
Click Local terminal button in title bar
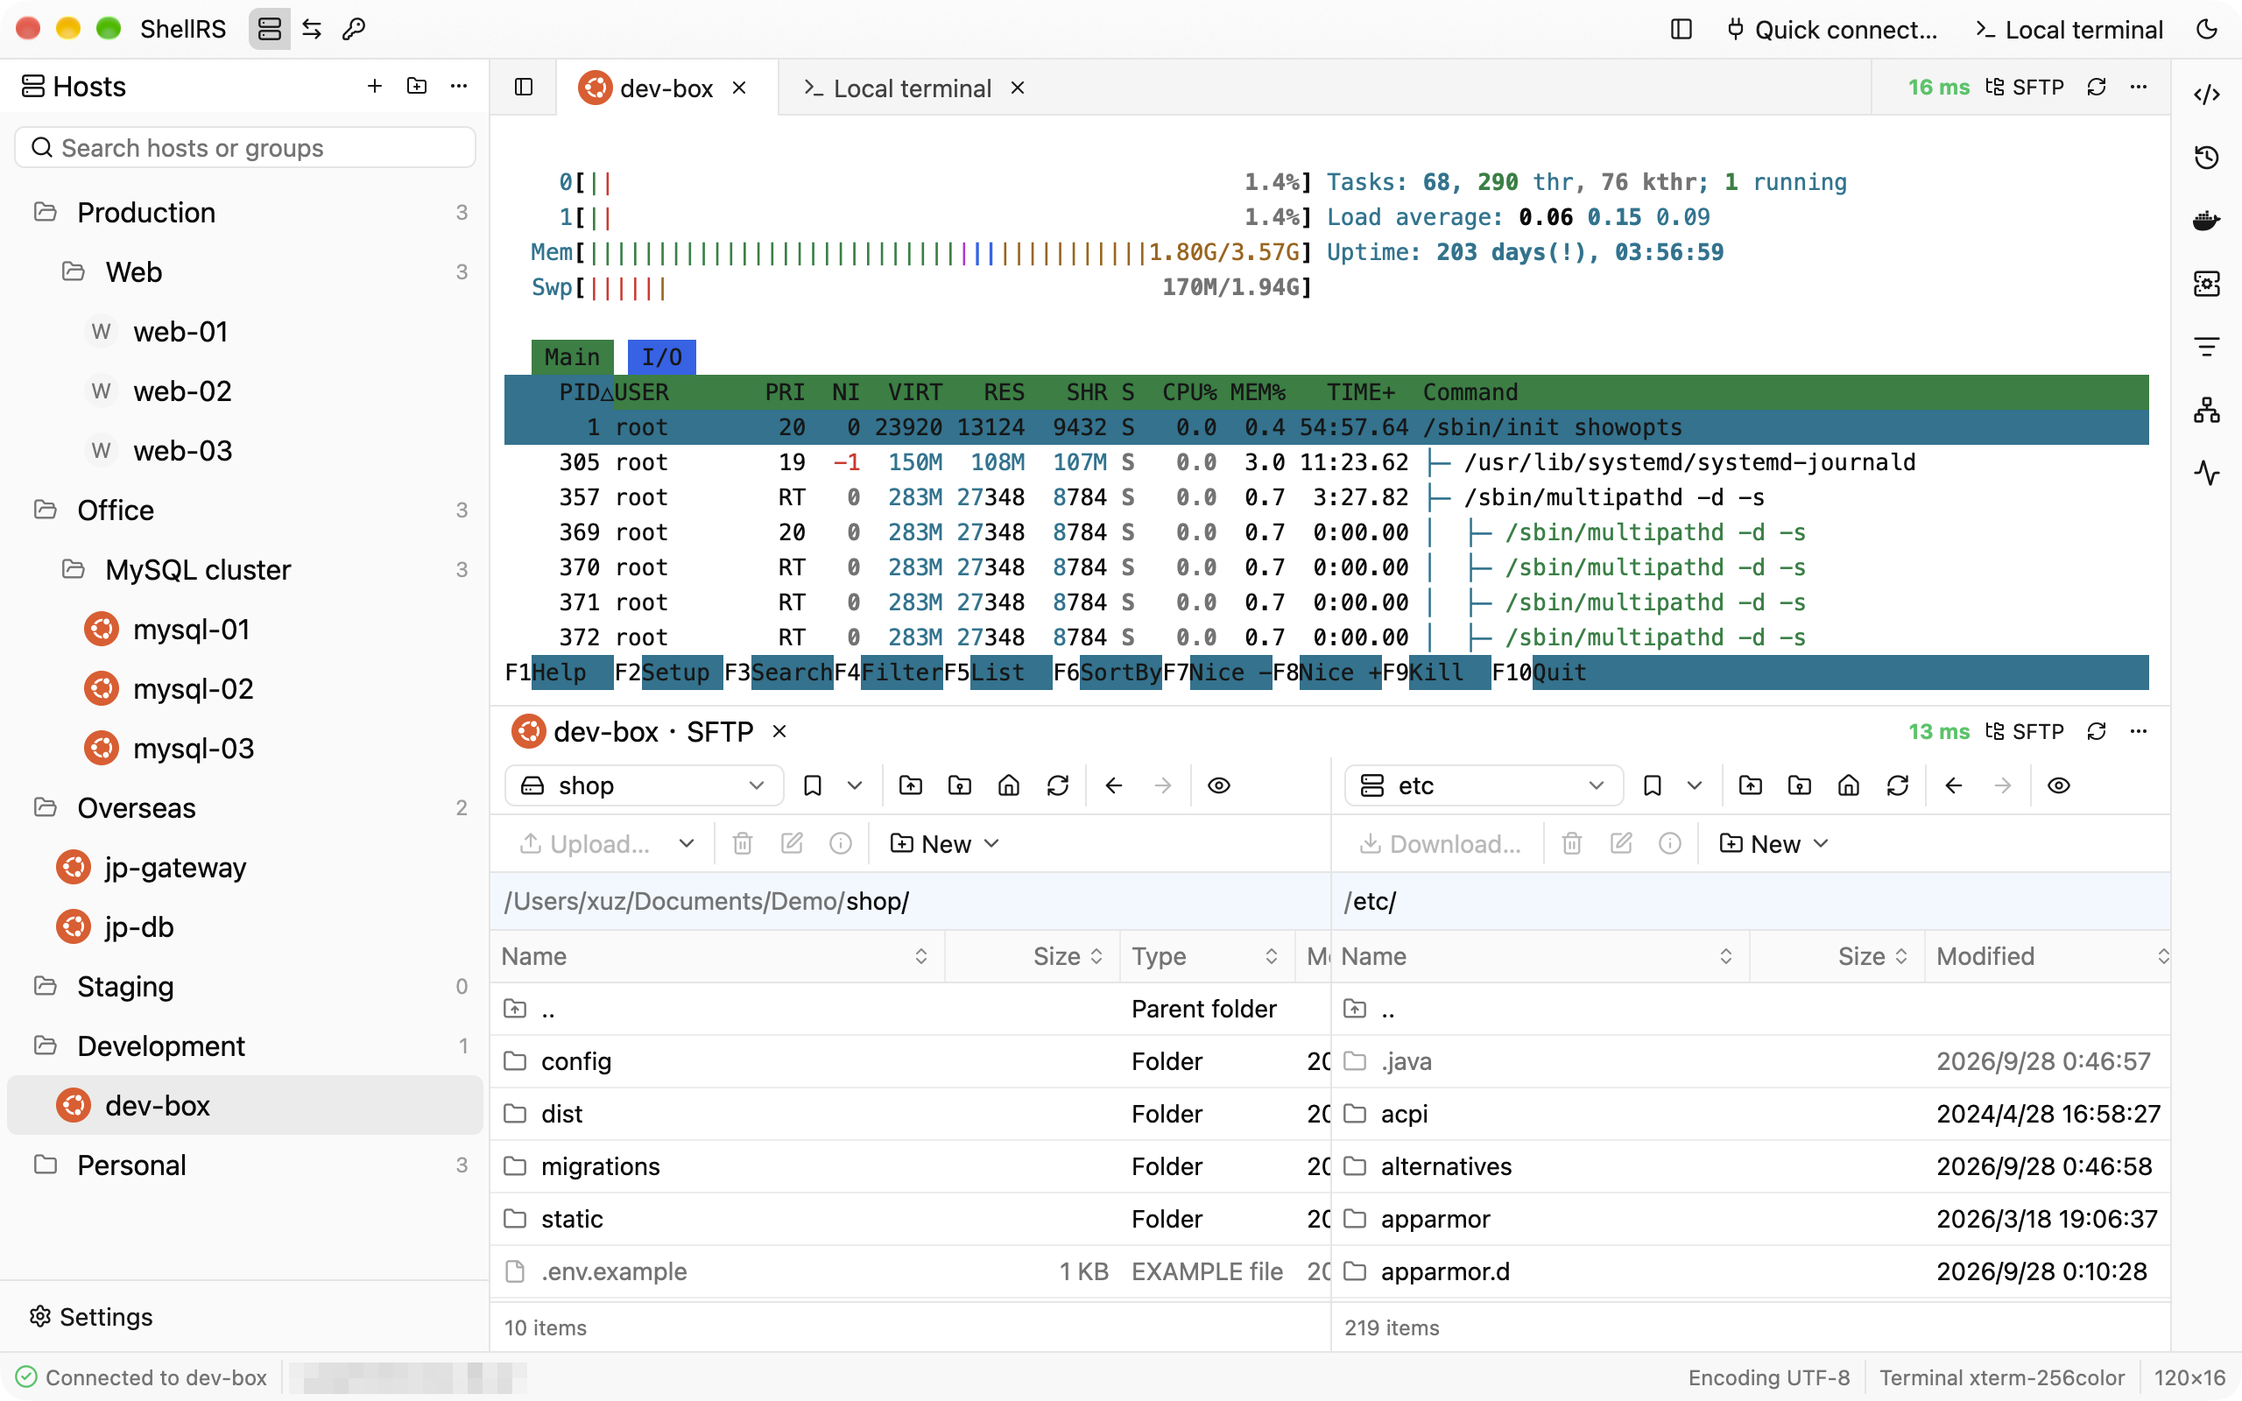point(2069,30)
